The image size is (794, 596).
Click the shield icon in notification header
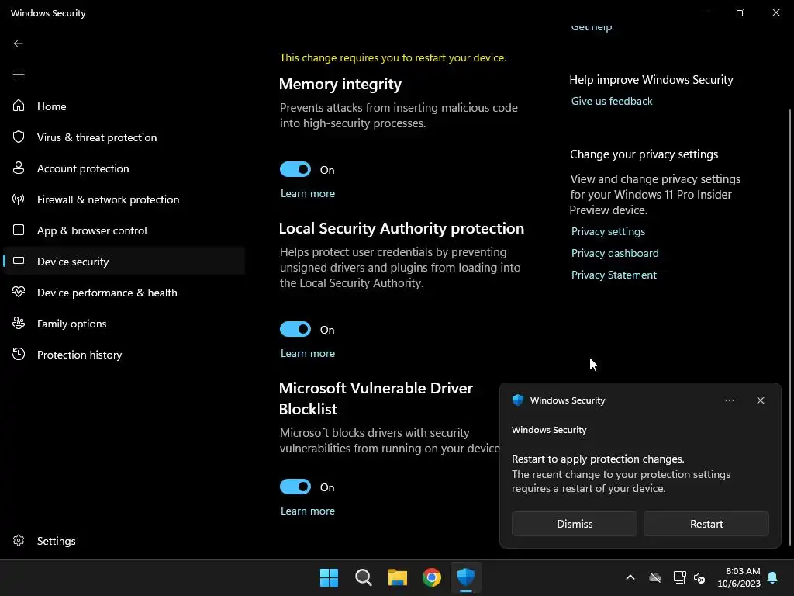(517, 400)
